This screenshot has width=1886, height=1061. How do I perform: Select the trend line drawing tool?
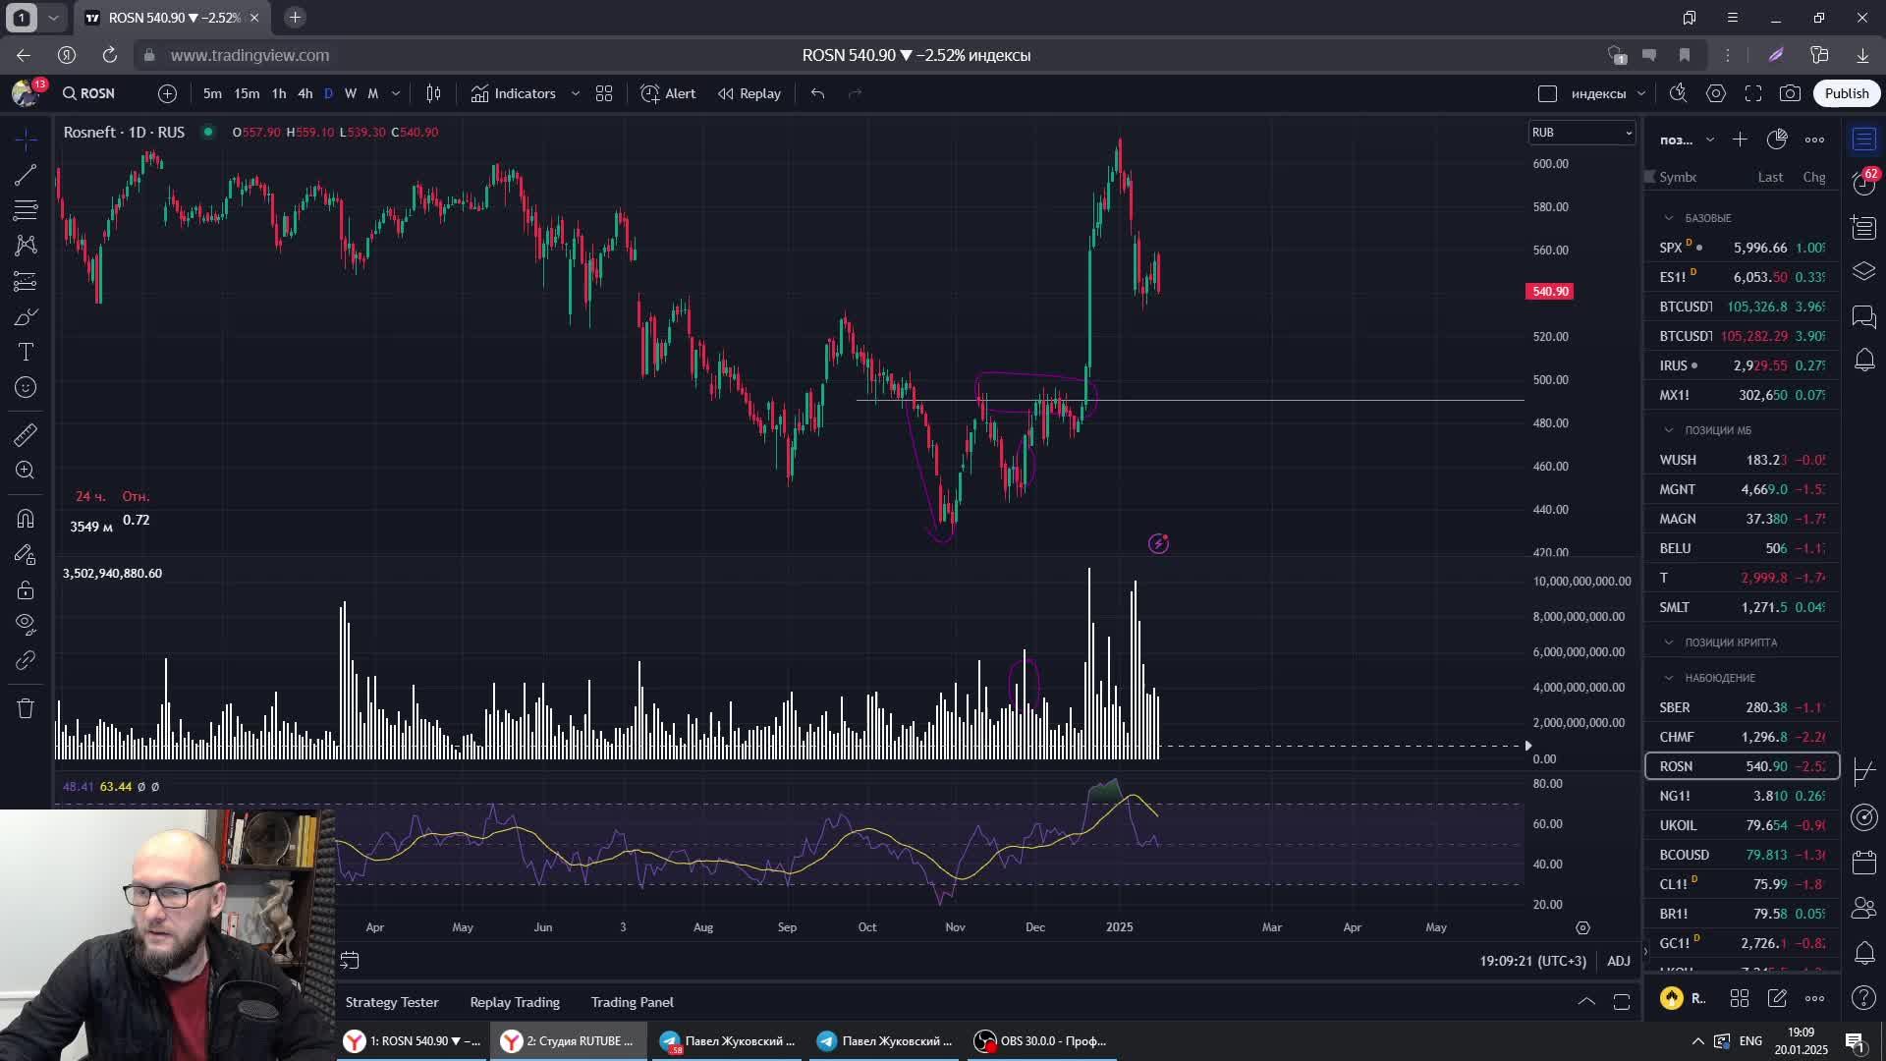point(26,175)
